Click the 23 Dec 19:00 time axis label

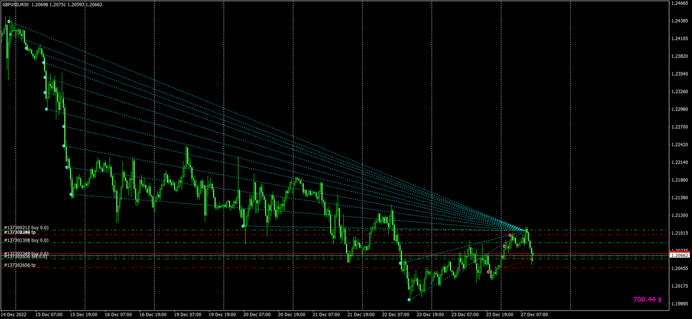click(x=499, y=315)
